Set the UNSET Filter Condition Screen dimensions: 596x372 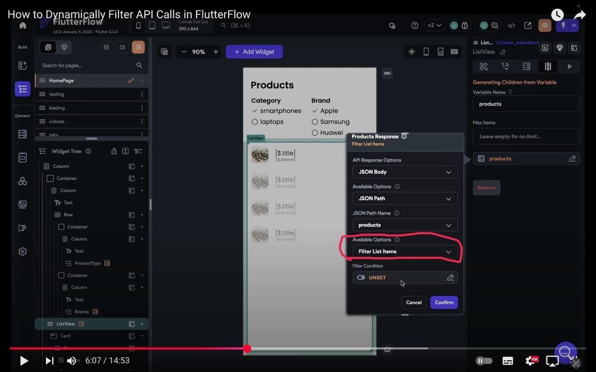(405, 278)
